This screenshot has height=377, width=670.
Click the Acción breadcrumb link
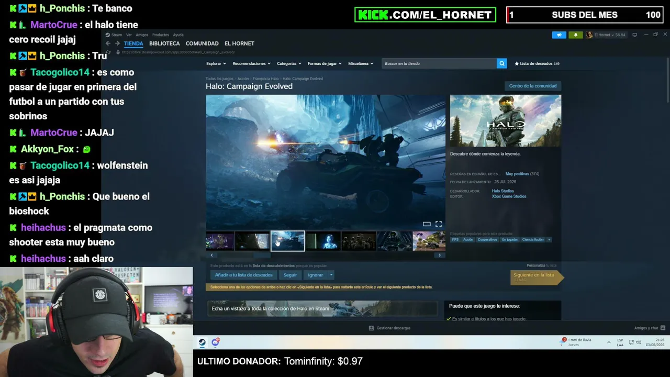[243, 79]
